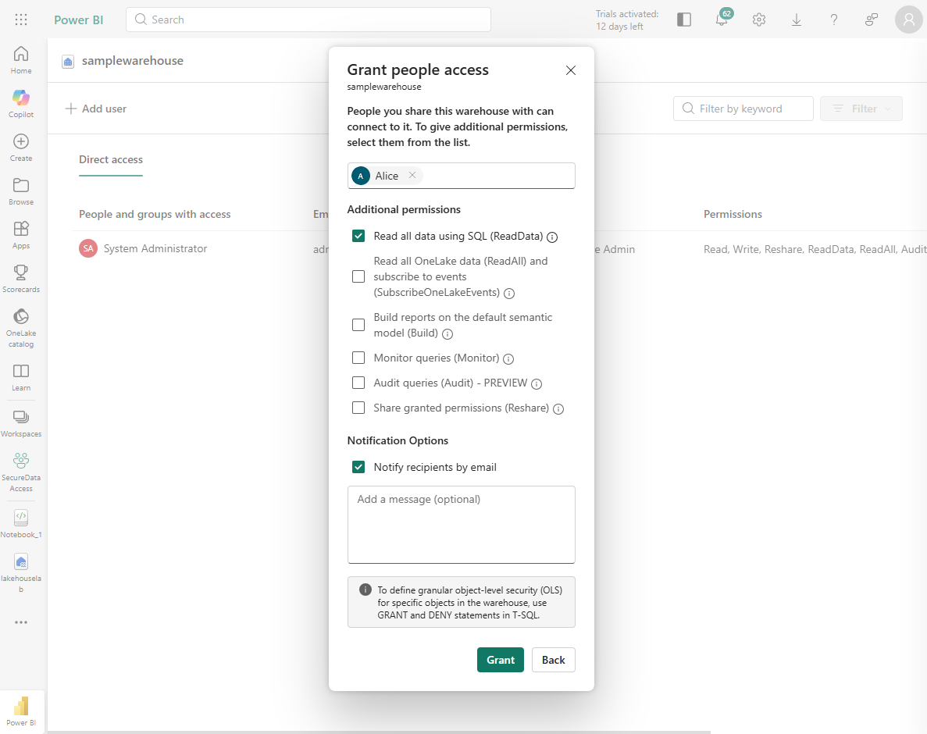Check Audit queries PREVIEW permission

point(358,383)
